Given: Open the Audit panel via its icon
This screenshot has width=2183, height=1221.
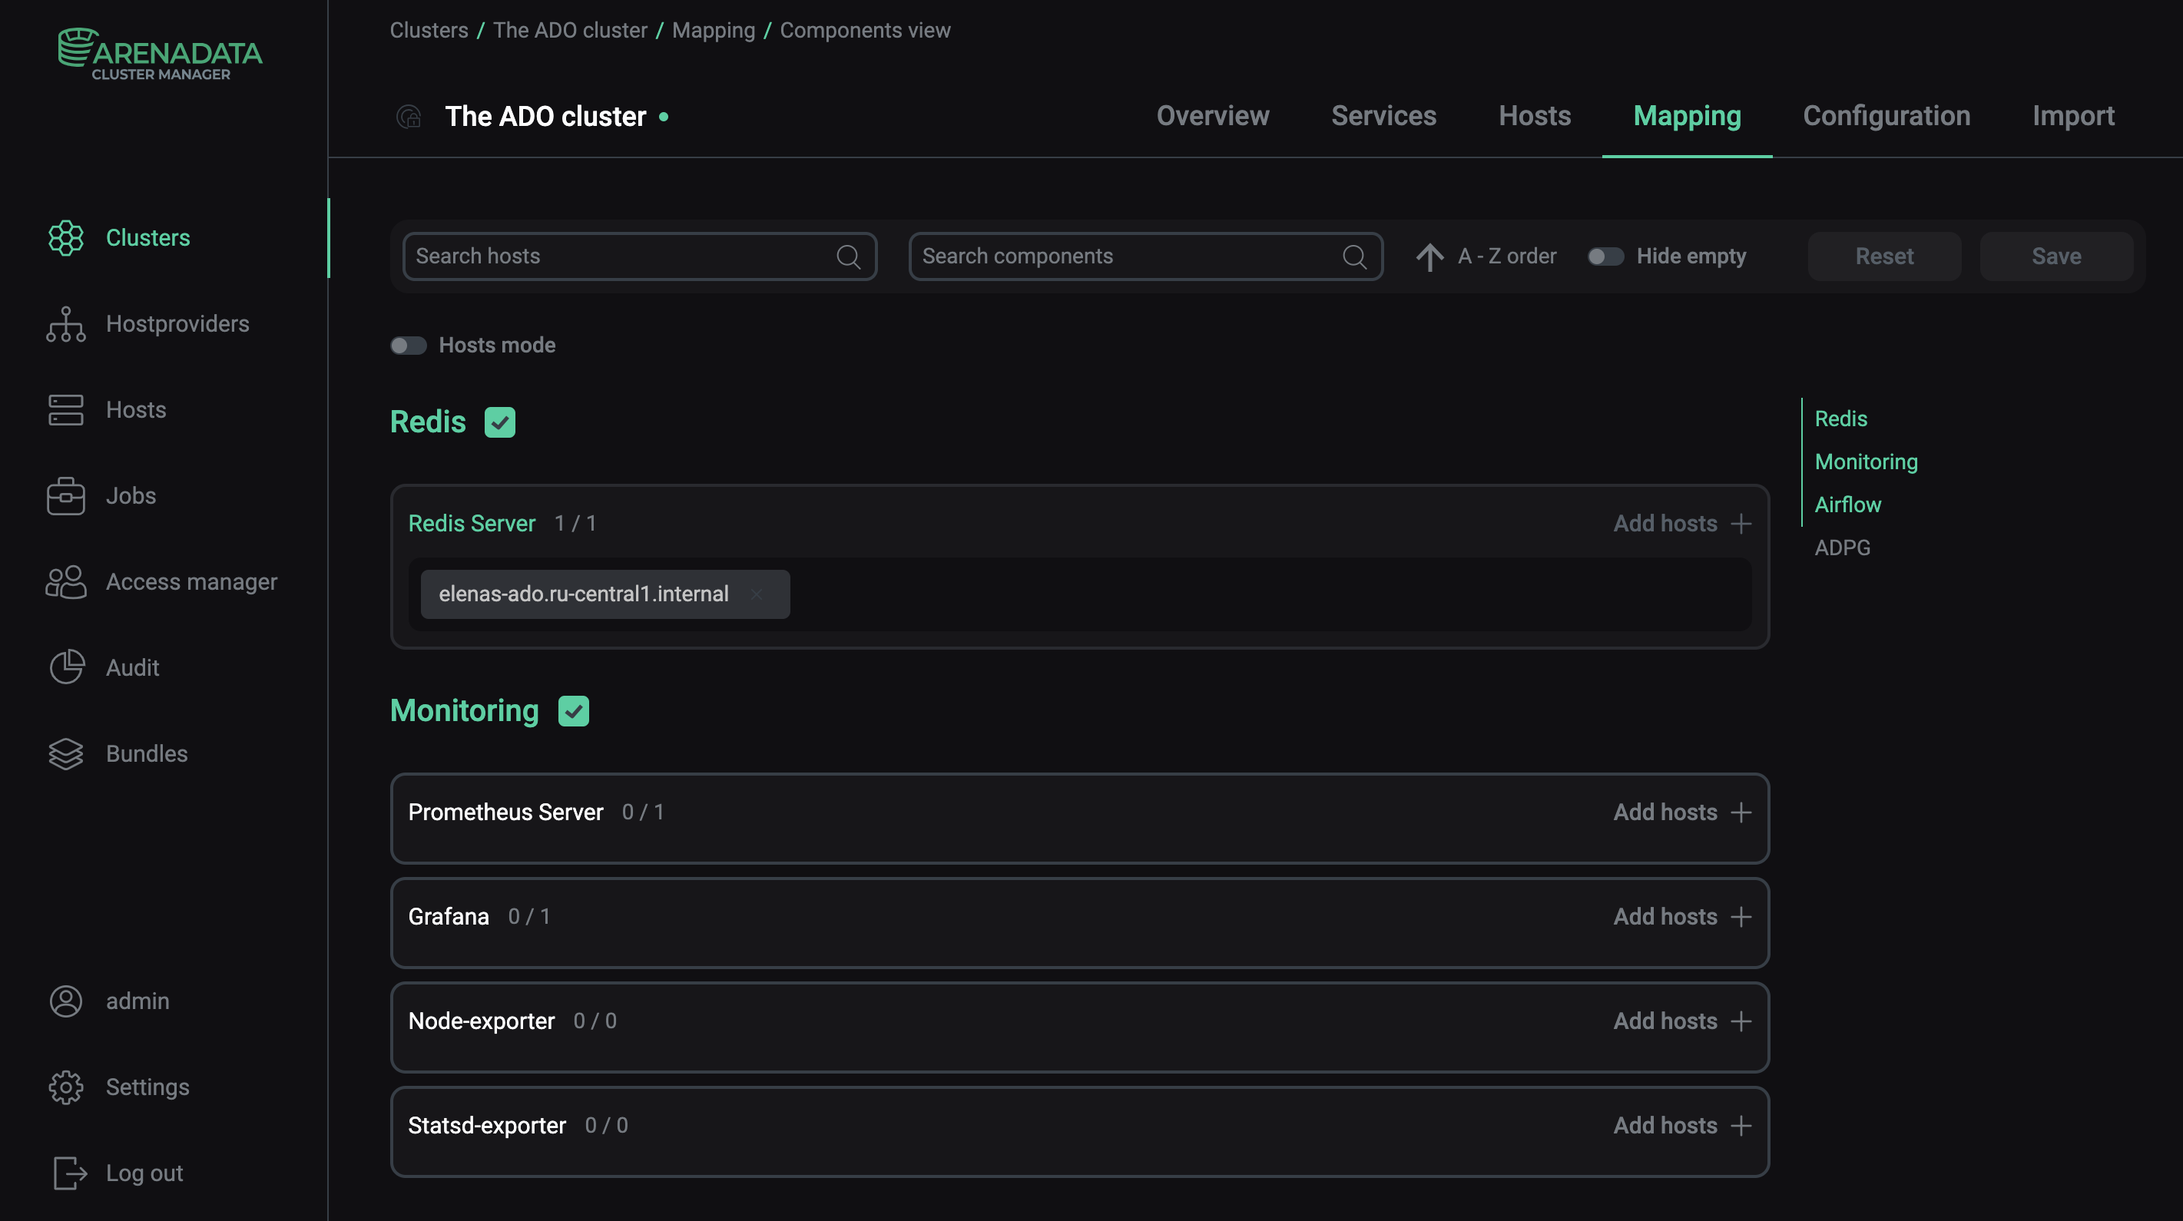Looking at the screenshot, I should [65, 667].
